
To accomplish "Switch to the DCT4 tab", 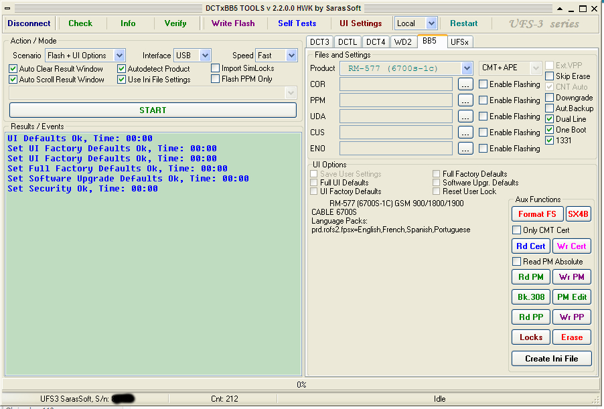I will click(376, 42).
